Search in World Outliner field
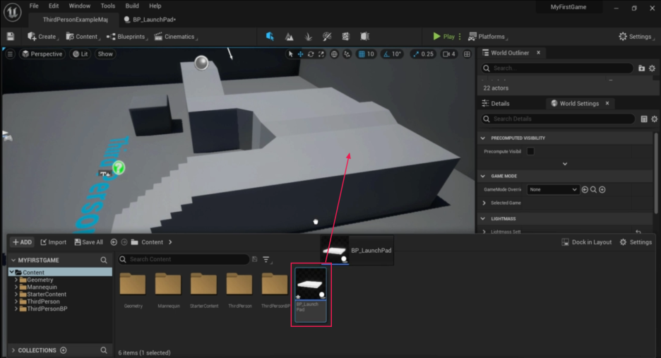 tap(557, 68)
